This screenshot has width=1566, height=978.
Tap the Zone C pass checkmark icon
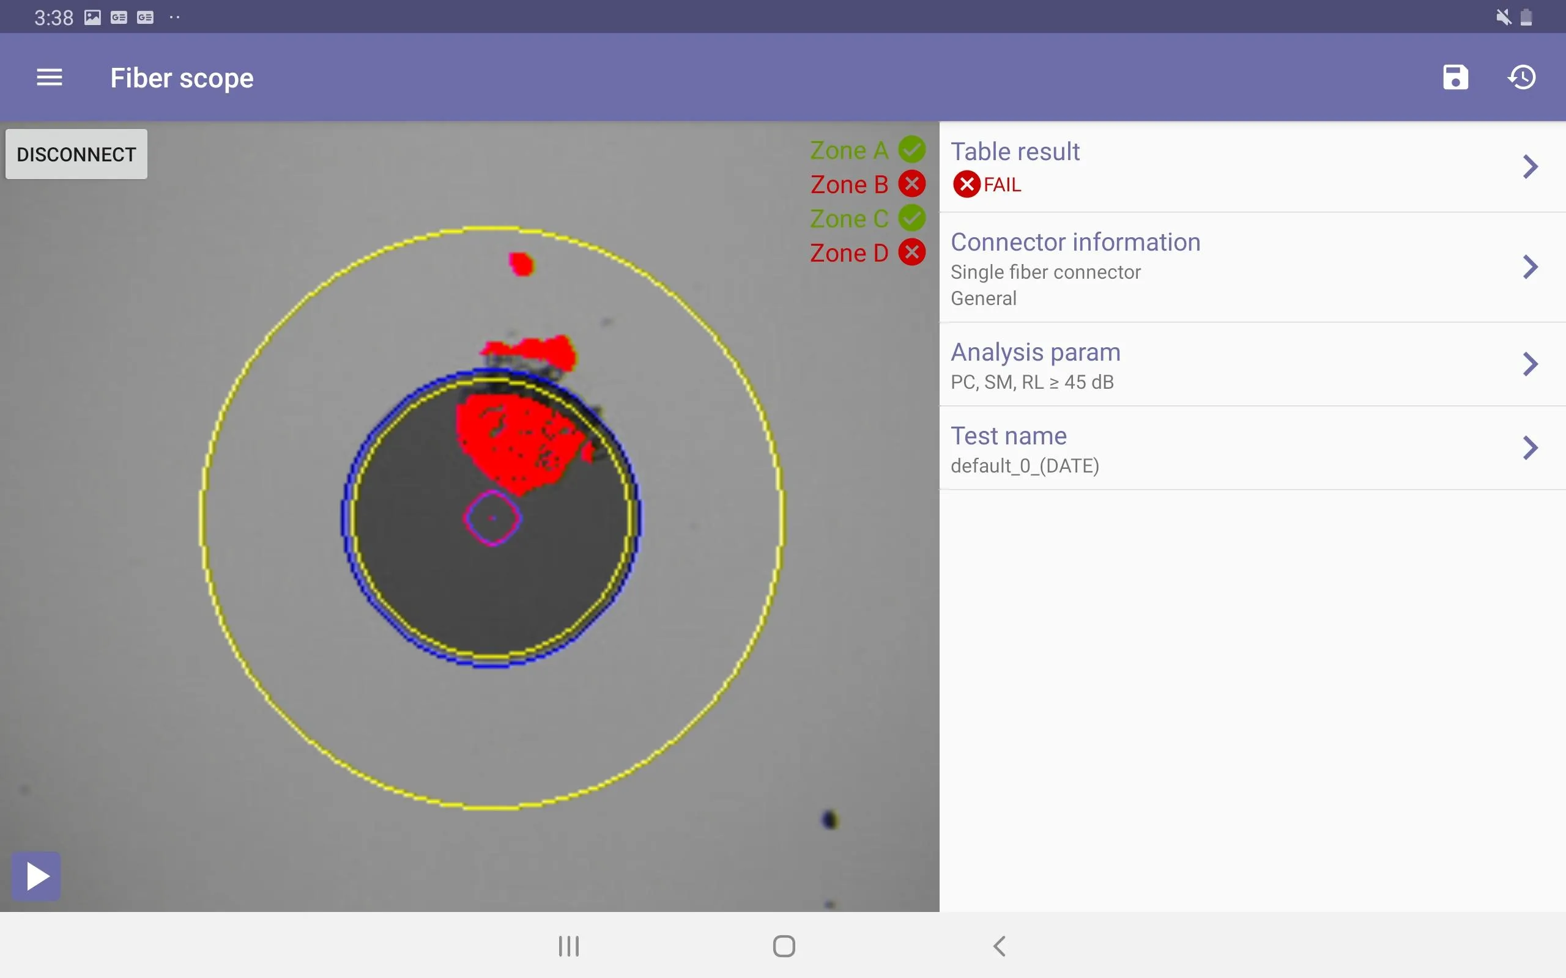(912, 219)
